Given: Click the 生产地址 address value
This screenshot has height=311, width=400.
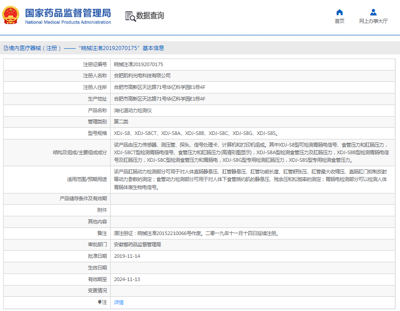Looking at the screenshot, I should [x=159, y=99].
